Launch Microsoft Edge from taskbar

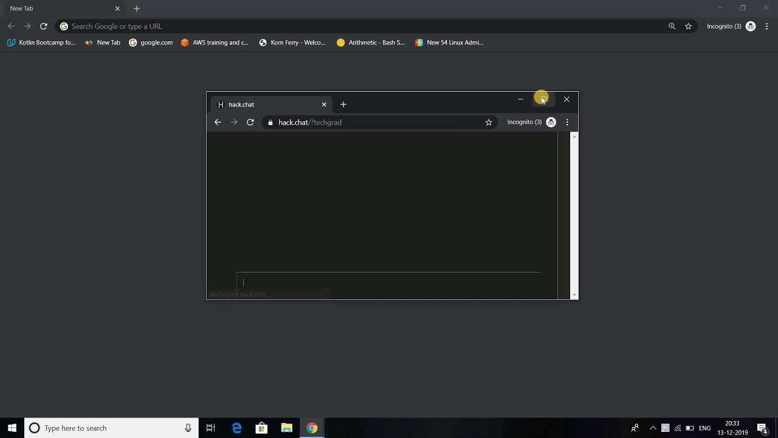click(236, 428)
